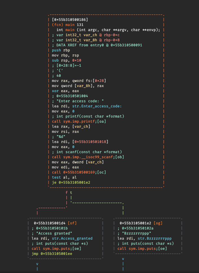
Task: Select the "push rbp" instruction
Action: click(x=62, y=50)
